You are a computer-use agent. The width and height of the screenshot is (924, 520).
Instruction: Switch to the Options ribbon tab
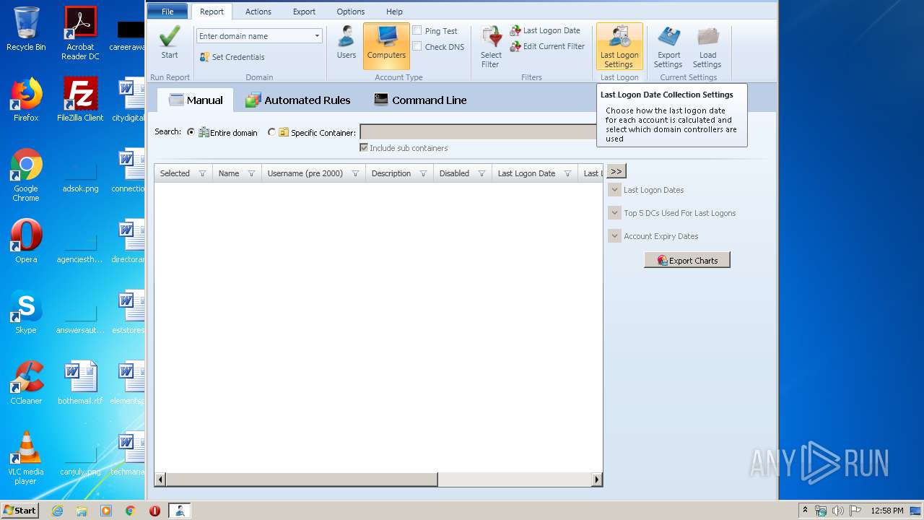(x=351, y=12)
